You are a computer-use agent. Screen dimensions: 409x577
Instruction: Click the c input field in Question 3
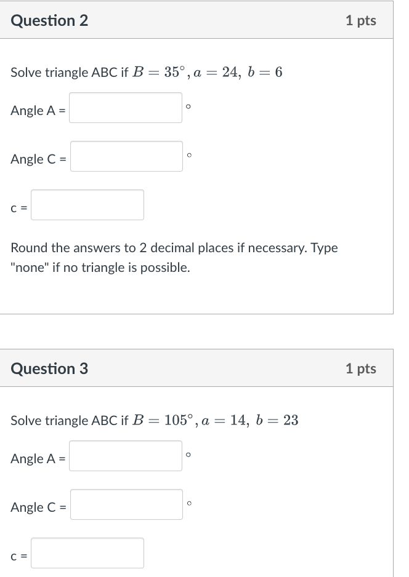click(88, 552)
